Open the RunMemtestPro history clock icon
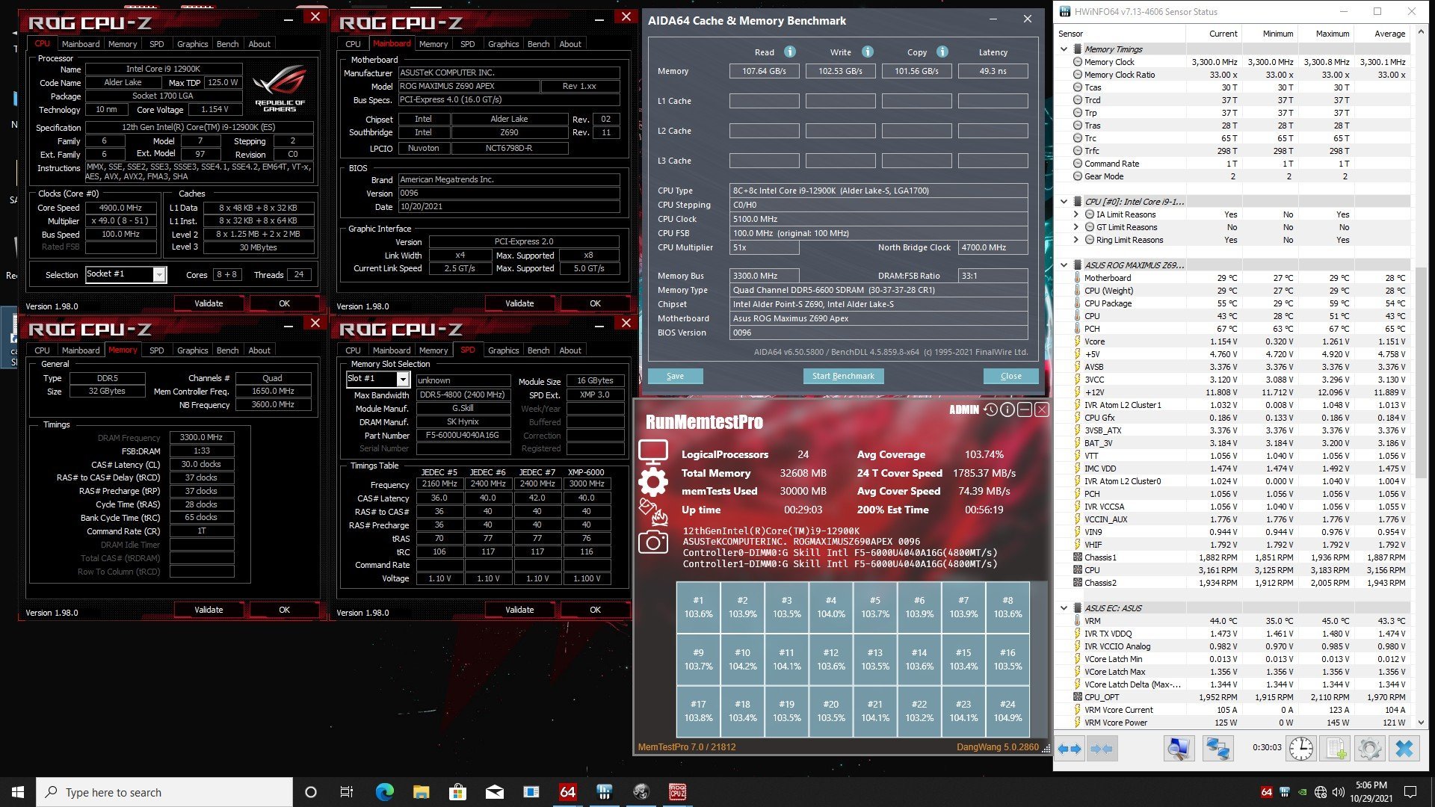This screenshot has height=807, width=1435. (x=990, y=409)
